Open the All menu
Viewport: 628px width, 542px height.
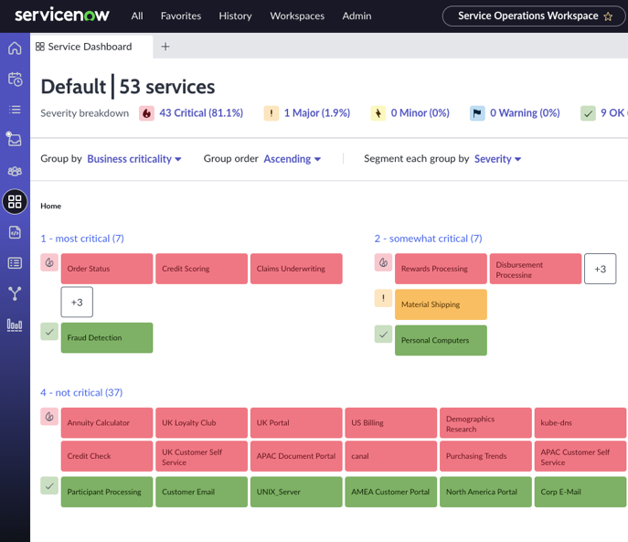[137, 16]
